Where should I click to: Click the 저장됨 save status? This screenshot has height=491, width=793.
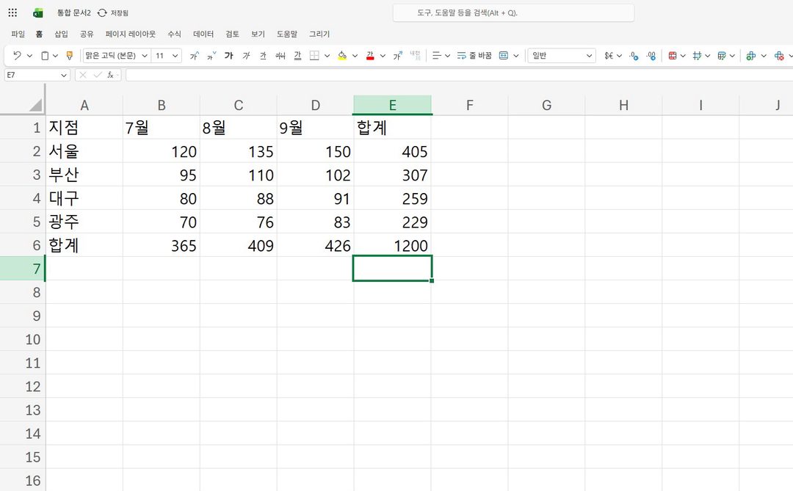pyautogui.click(x=120, y=12)
